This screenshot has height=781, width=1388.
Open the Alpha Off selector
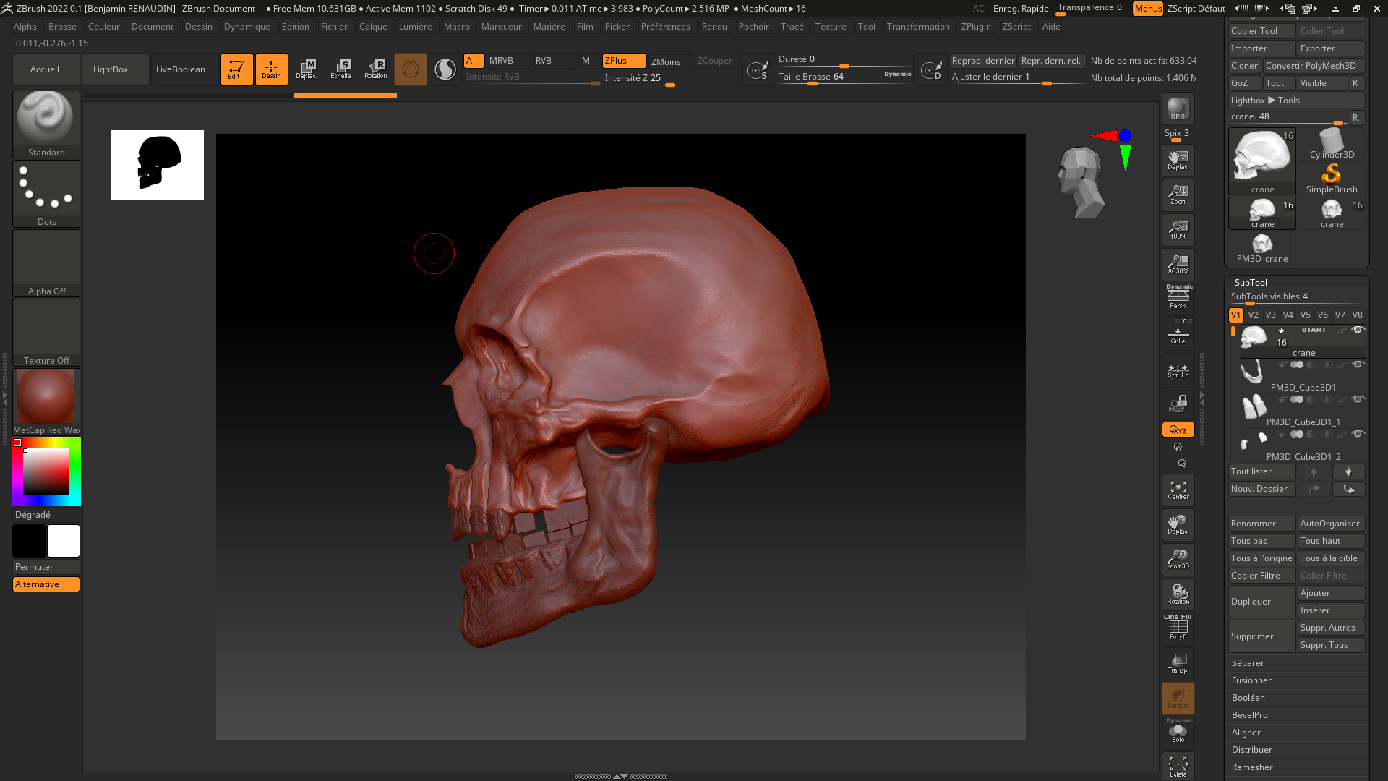click(x=46, y=263)
